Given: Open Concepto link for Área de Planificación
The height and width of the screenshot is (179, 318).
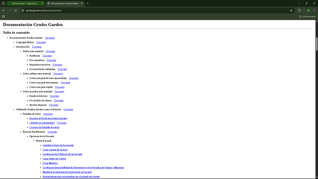Looking at the screenshot, I should click(52, 132).
